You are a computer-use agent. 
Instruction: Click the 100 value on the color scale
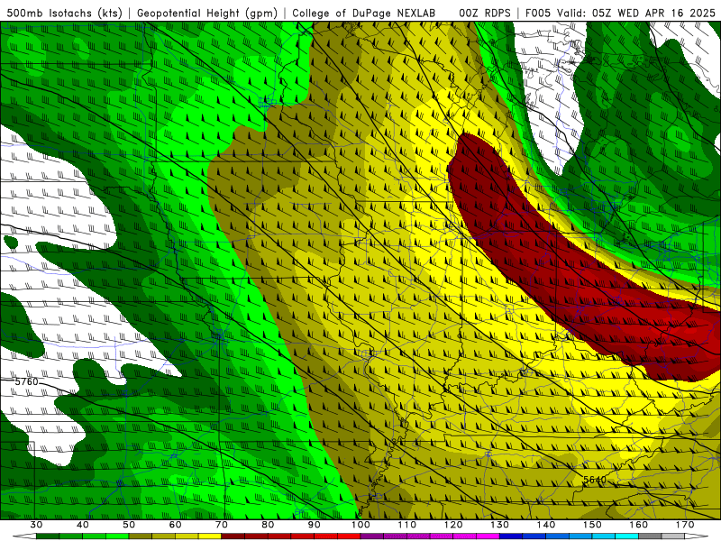[x=360, y=525]
